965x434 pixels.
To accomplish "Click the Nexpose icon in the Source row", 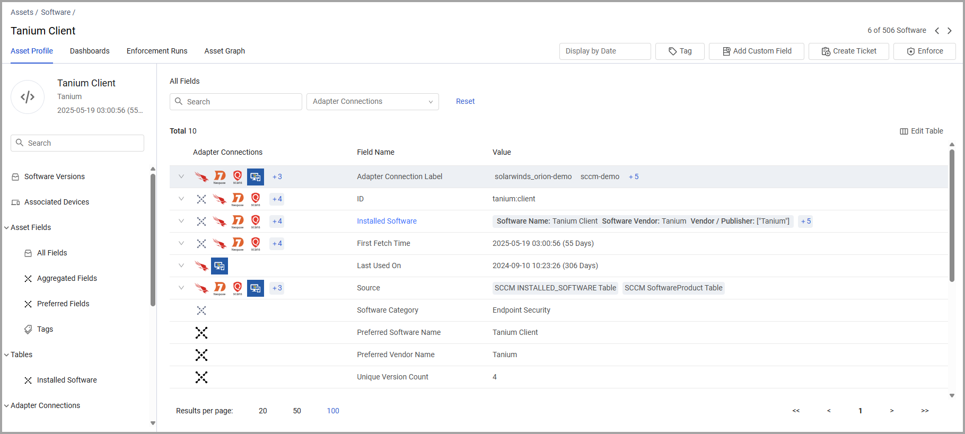I will coord(220,288).
